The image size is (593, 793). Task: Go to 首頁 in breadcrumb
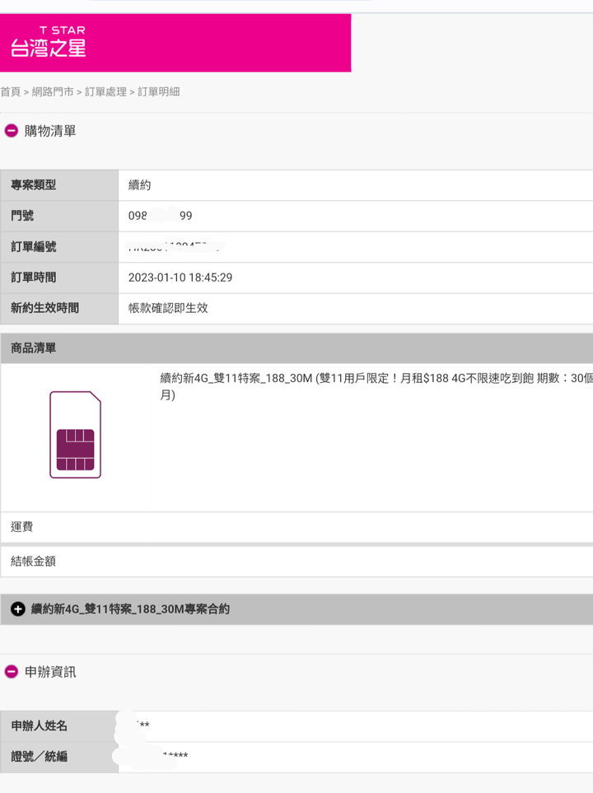(x=10, y=91)
